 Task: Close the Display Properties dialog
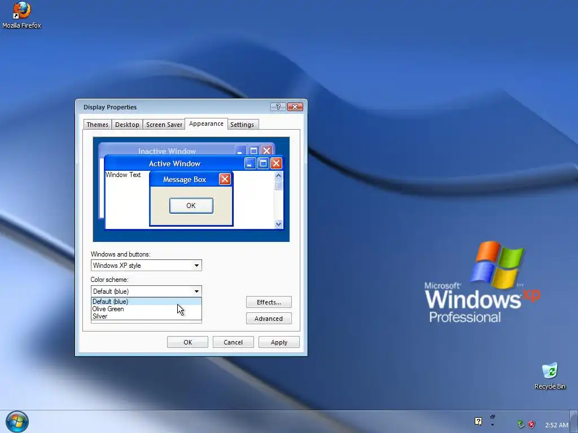coord(295,107)
